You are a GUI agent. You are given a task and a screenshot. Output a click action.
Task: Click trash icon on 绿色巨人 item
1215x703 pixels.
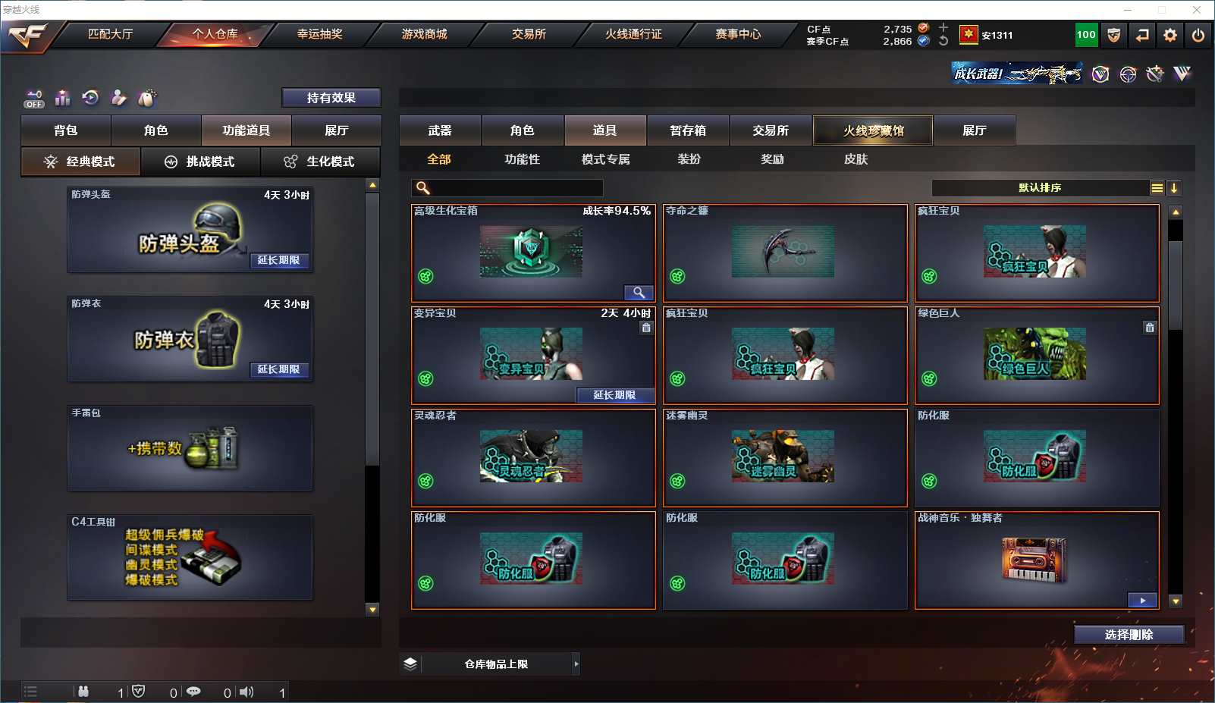[x=1150, y=328]
